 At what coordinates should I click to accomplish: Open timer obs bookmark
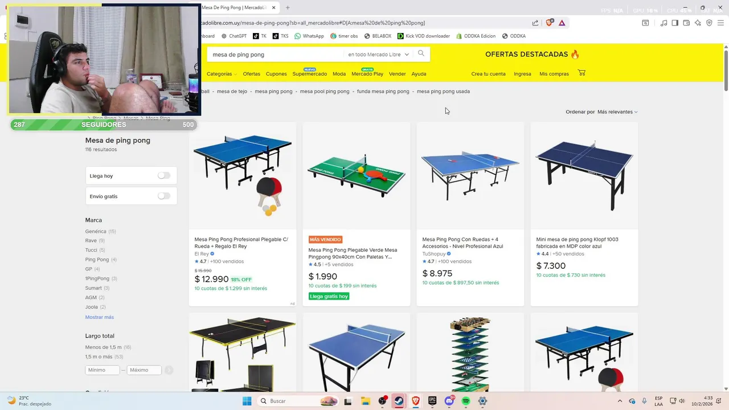344,36
